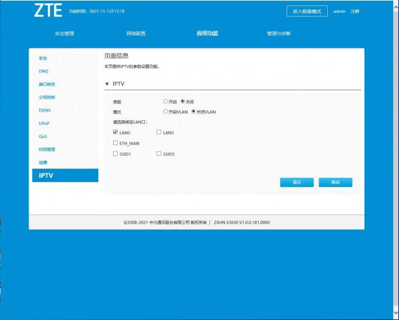399x320 pixels.
Task: Open the 网络配置 top menu
Action: tap(135, 33)
